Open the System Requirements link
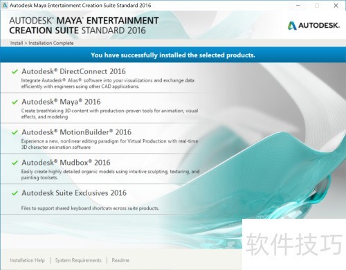Viewport: 346px width, 270px height. click(78, 260)
